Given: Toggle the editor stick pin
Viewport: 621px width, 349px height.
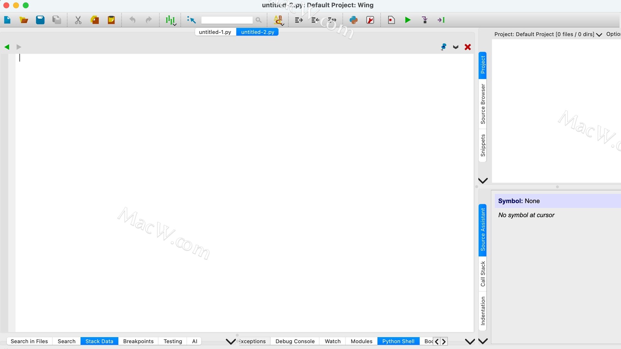Looking at the screenshot, I should click(443, 47).
